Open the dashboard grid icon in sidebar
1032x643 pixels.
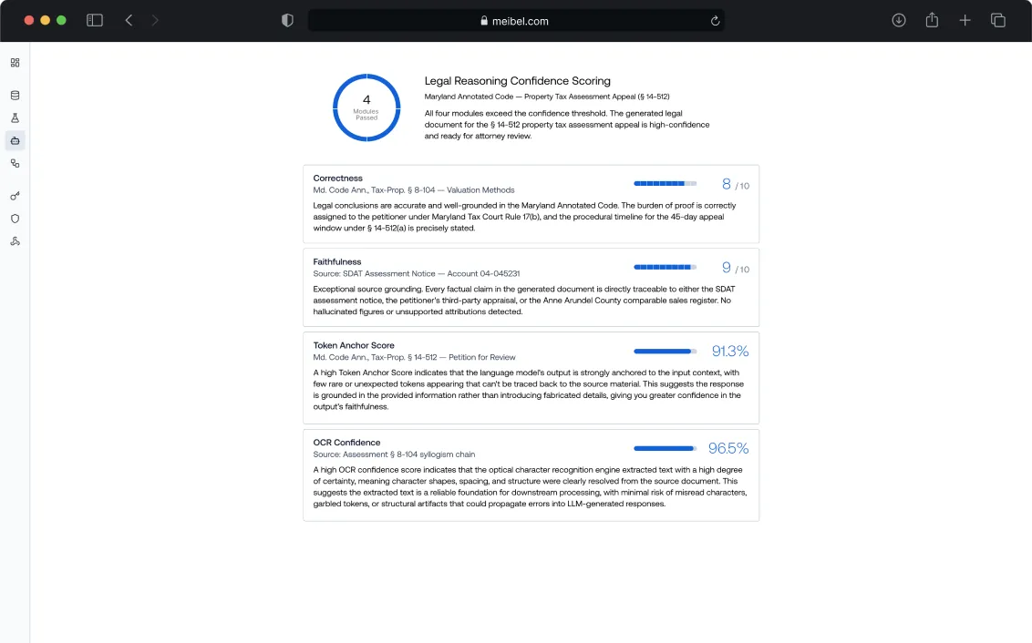tap(15, 63)
